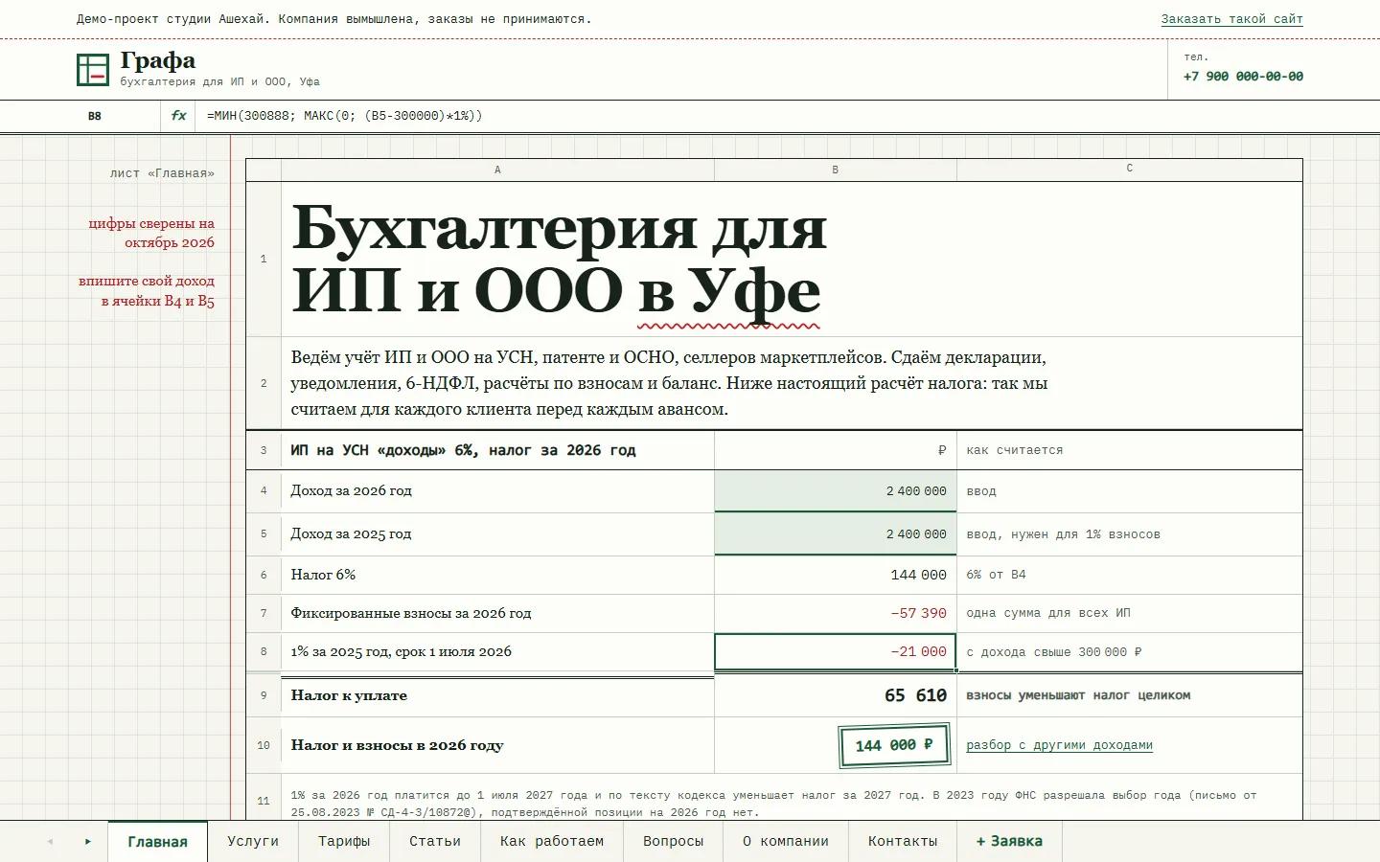
Task: Click the income 2026 input cell B4
Action: tap(836, 491)
